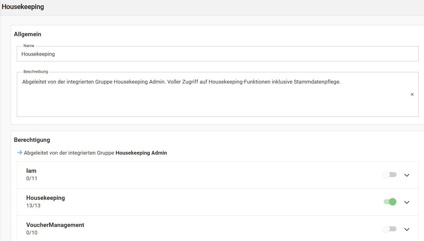Click the 13/13 count under Housekeeping
424x241 pixels.
[x=33, y=206]
